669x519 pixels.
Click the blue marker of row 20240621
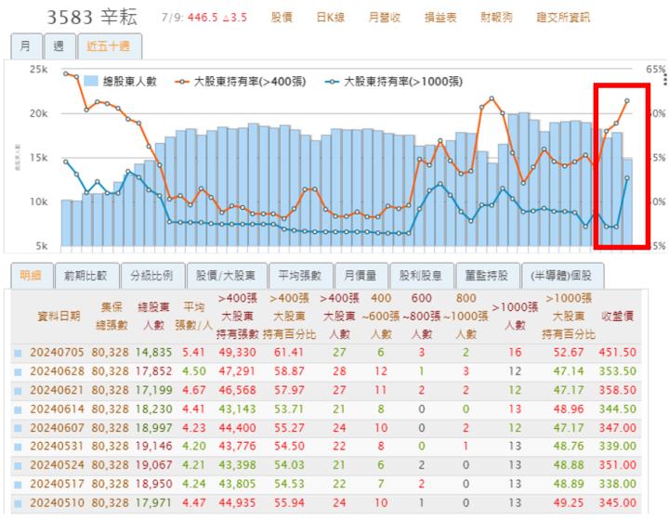[x=18, y=391]
